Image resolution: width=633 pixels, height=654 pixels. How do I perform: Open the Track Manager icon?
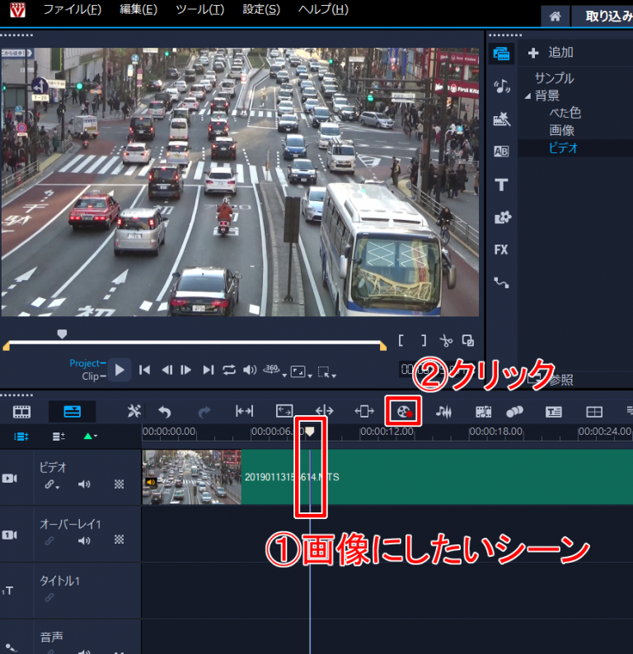click(59, 437)
